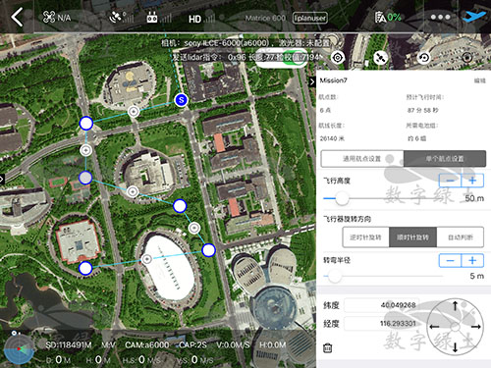Select 自动判断 rotation option

point(460,237)
